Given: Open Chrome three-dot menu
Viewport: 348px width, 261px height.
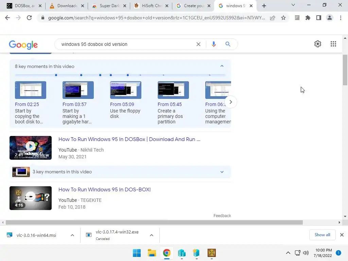Looking at the screenshot, I should [x=341, y=18].
